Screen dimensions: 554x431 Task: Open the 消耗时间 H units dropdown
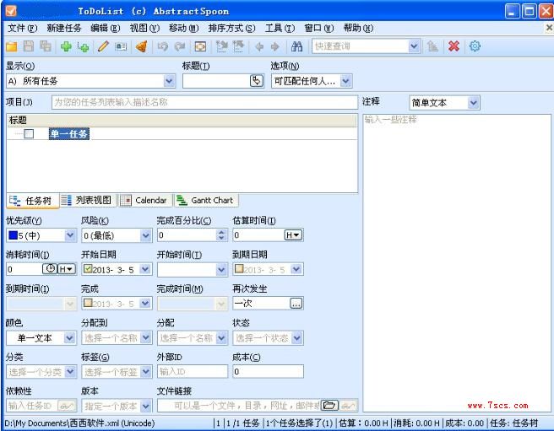[67, 269]
